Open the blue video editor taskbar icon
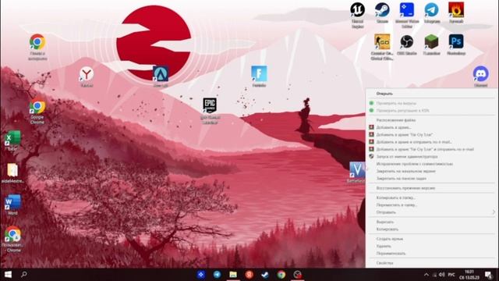The width and height of the screenshot is (499, 281). 201,274
